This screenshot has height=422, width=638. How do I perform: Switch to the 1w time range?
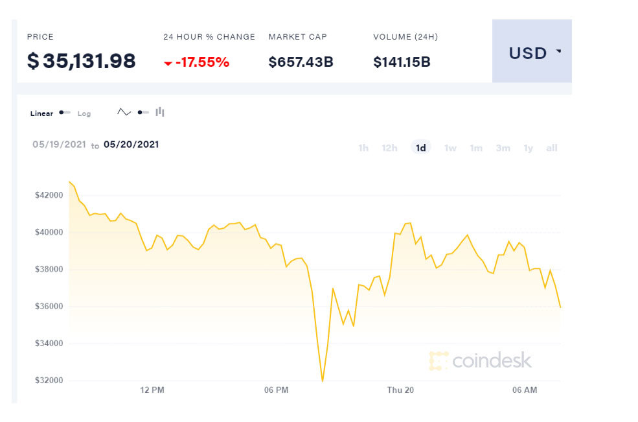tap(450, 148)
